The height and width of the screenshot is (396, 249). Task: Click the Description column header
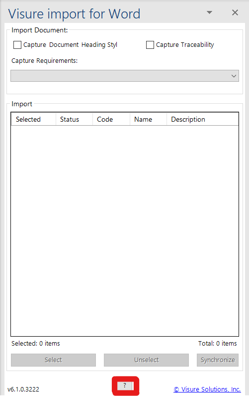pyautogui.click(x=203, y=119)
